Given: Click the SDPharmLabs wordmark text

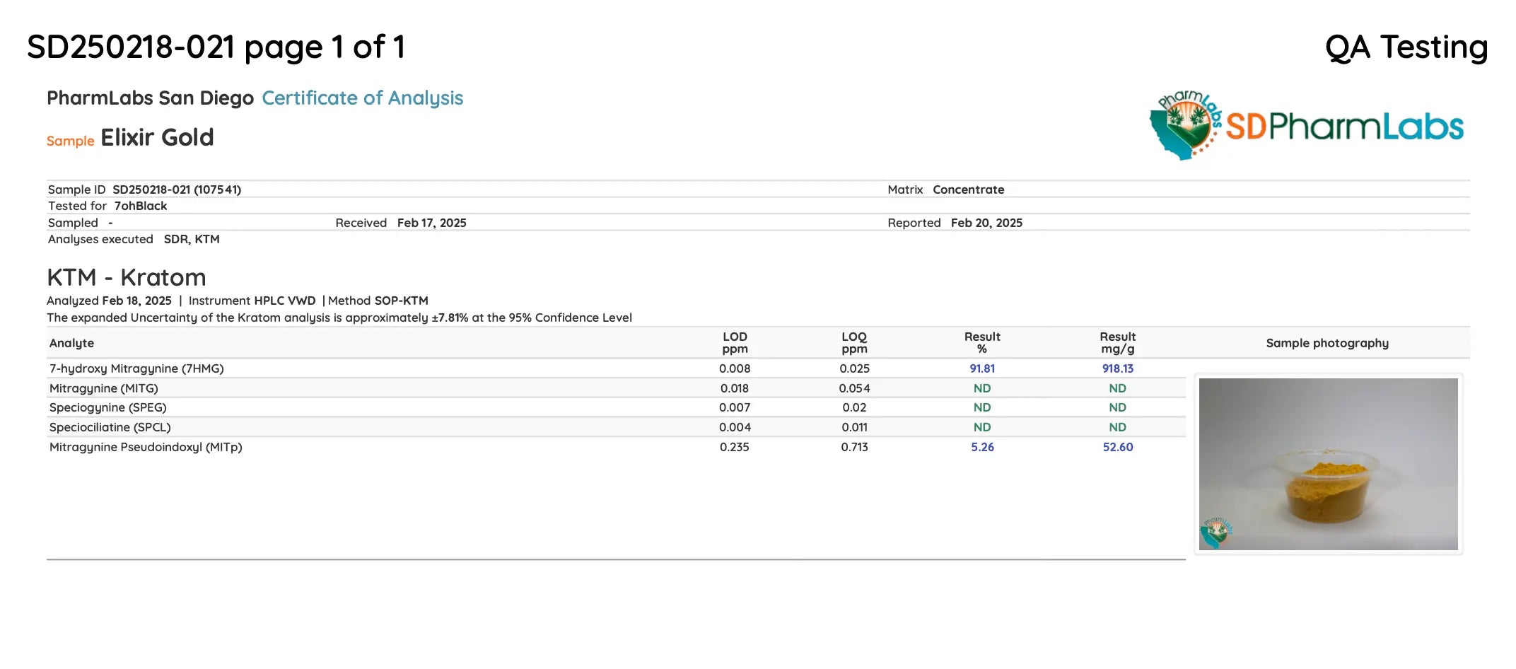Looking at the screenshot, I should coord(1343,127).
